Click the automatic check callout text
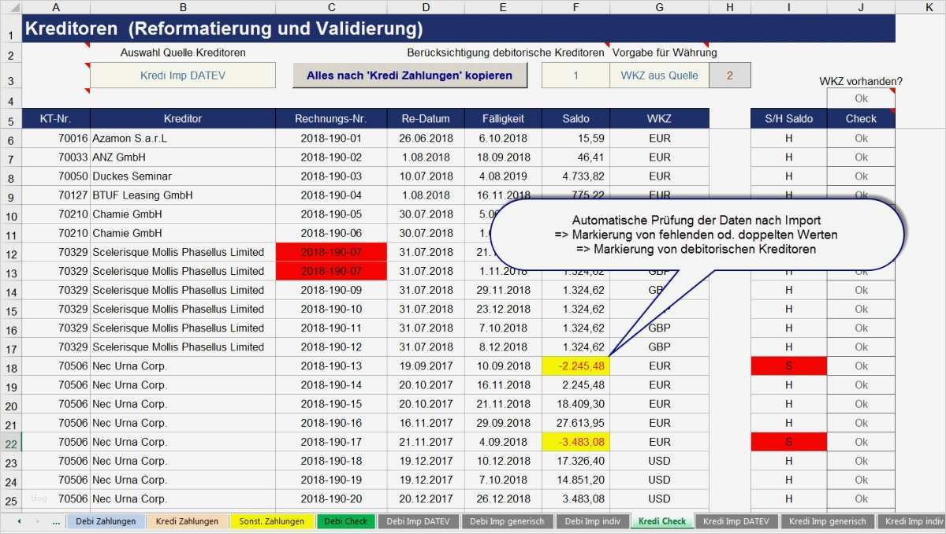 pyautogui.click(x=696, y=235)
